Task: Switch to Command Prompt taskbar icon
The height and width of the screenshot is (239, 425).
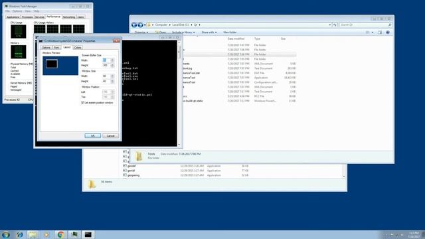Action: click(88, 234)
